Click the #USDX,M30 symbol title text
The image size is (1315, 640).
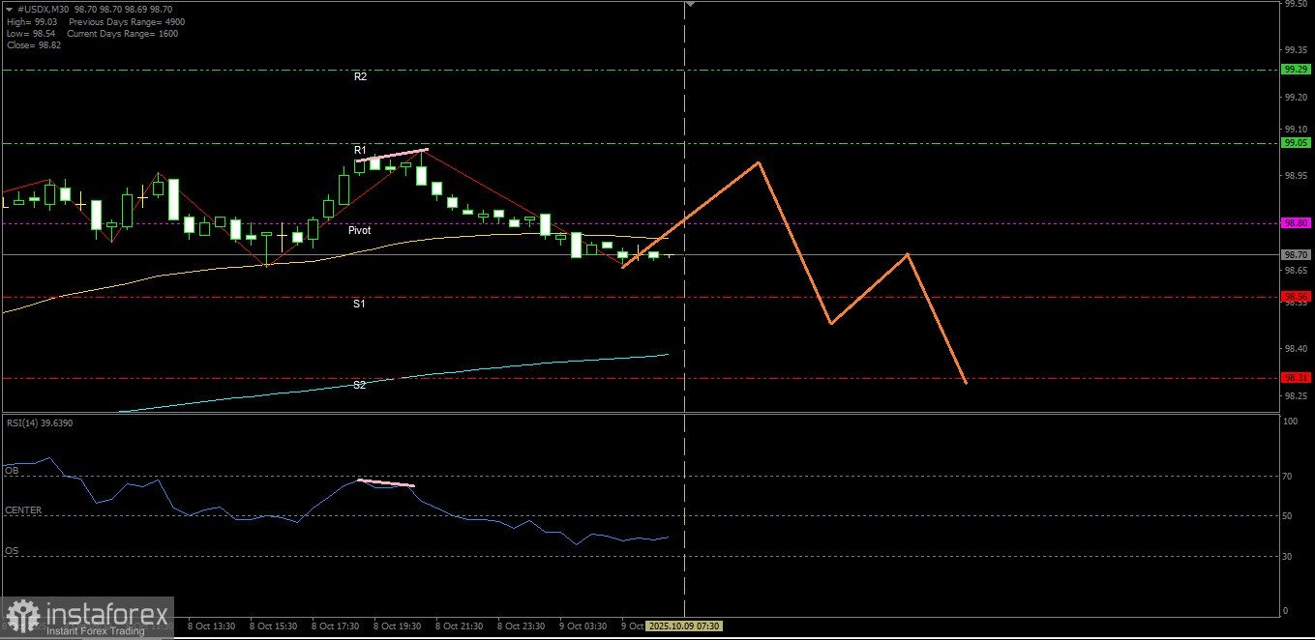45,8
